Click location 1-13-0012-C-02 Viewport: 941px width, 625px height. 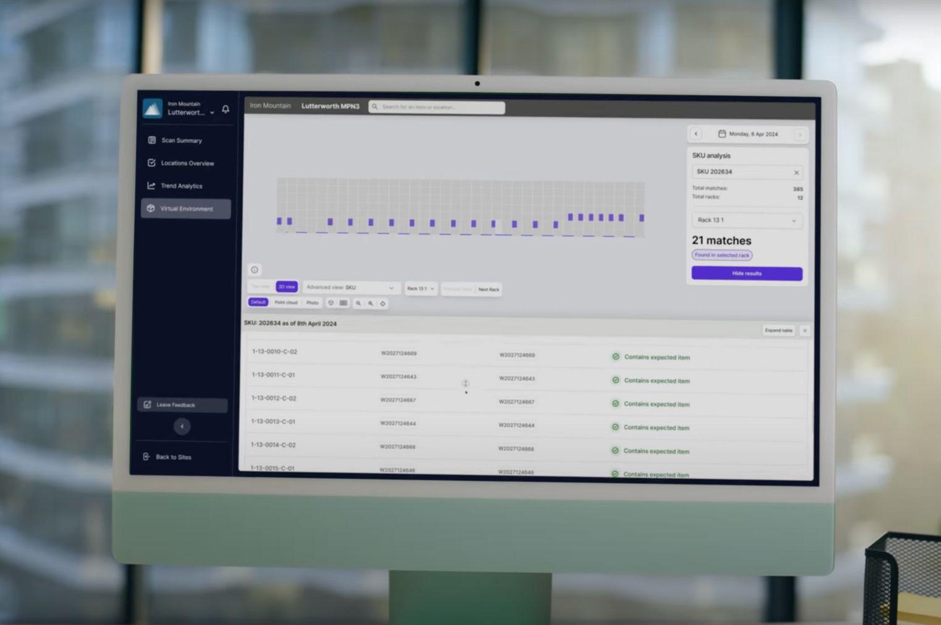click(273, 398)
